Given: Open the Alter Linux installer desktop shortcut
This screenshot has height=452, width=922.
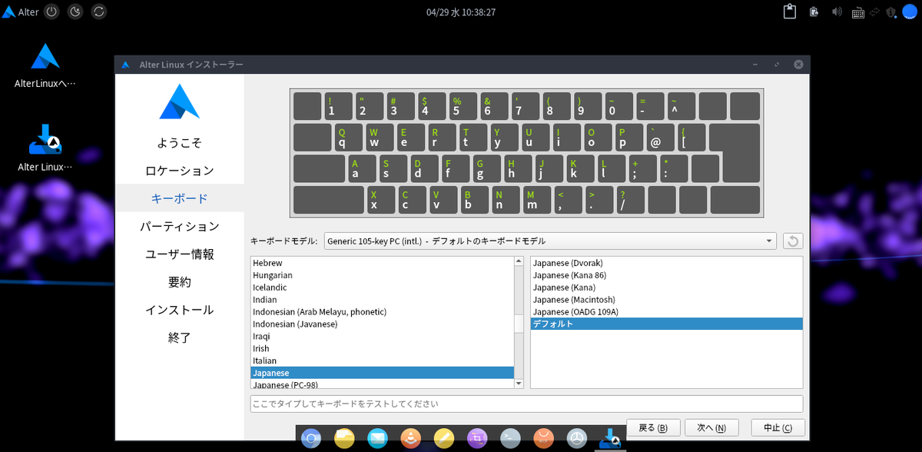Looking at the screenshot, I should [45, 148].
